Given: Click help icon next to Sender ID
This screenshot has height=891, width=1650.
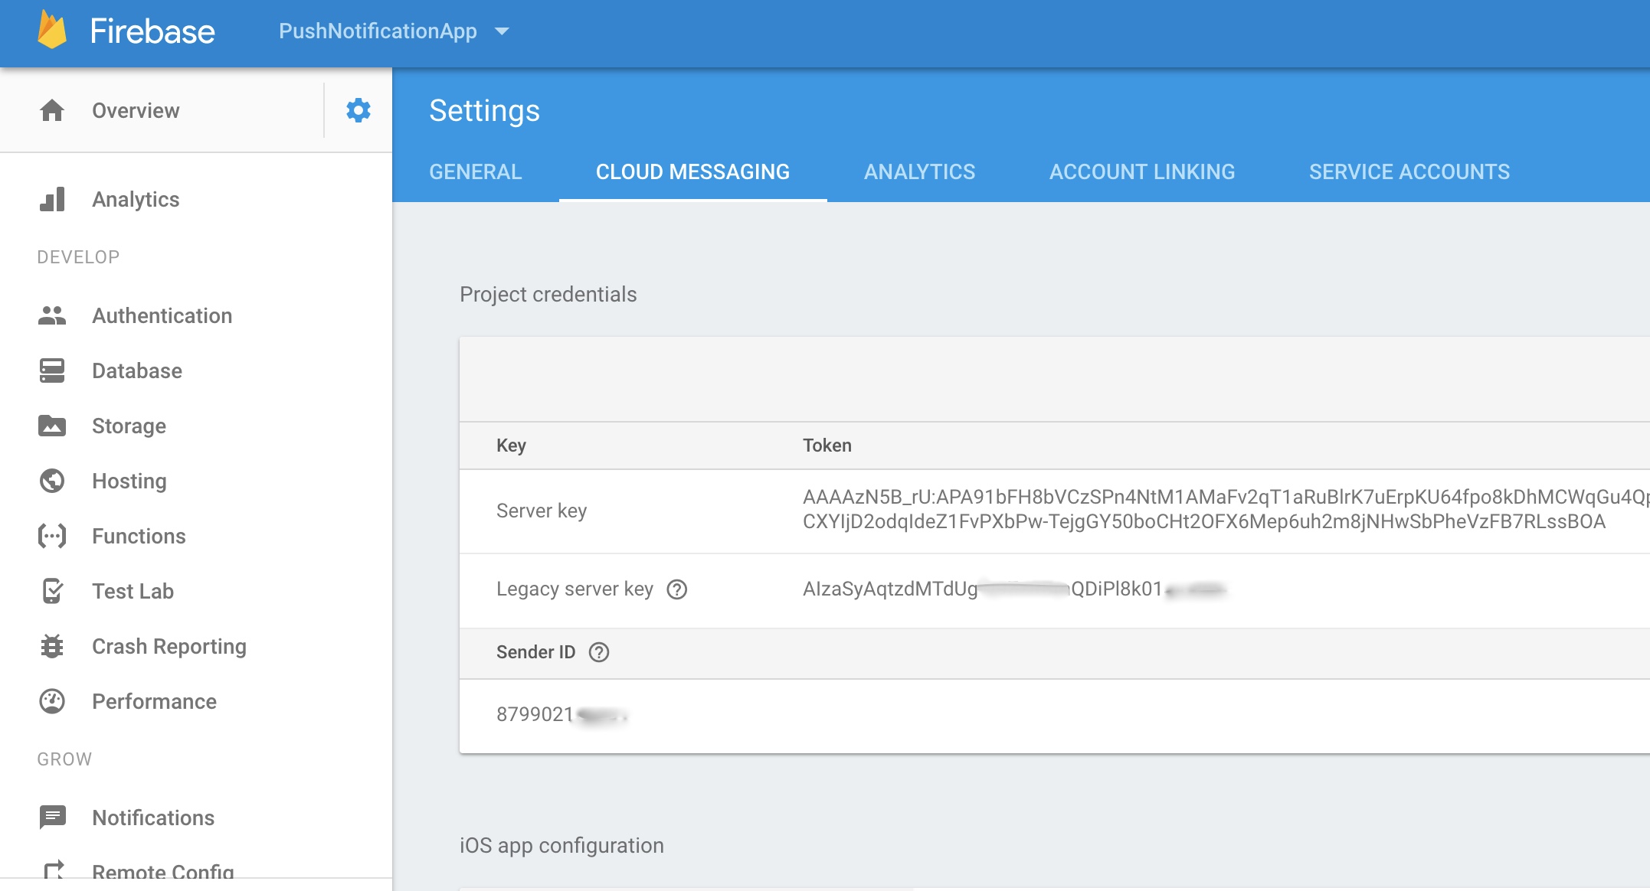Looking at the screenshot, I should (x=598, y=652).
